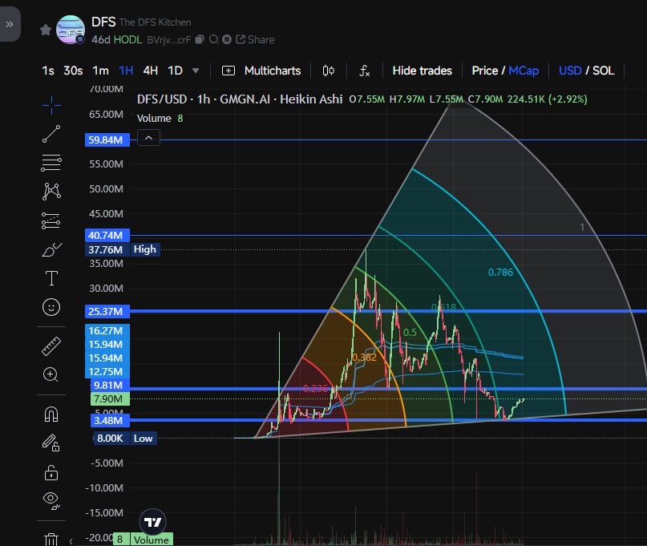647x546 pixels.
Task: Select the 4H timeframe
Action: tap(150, 71)
